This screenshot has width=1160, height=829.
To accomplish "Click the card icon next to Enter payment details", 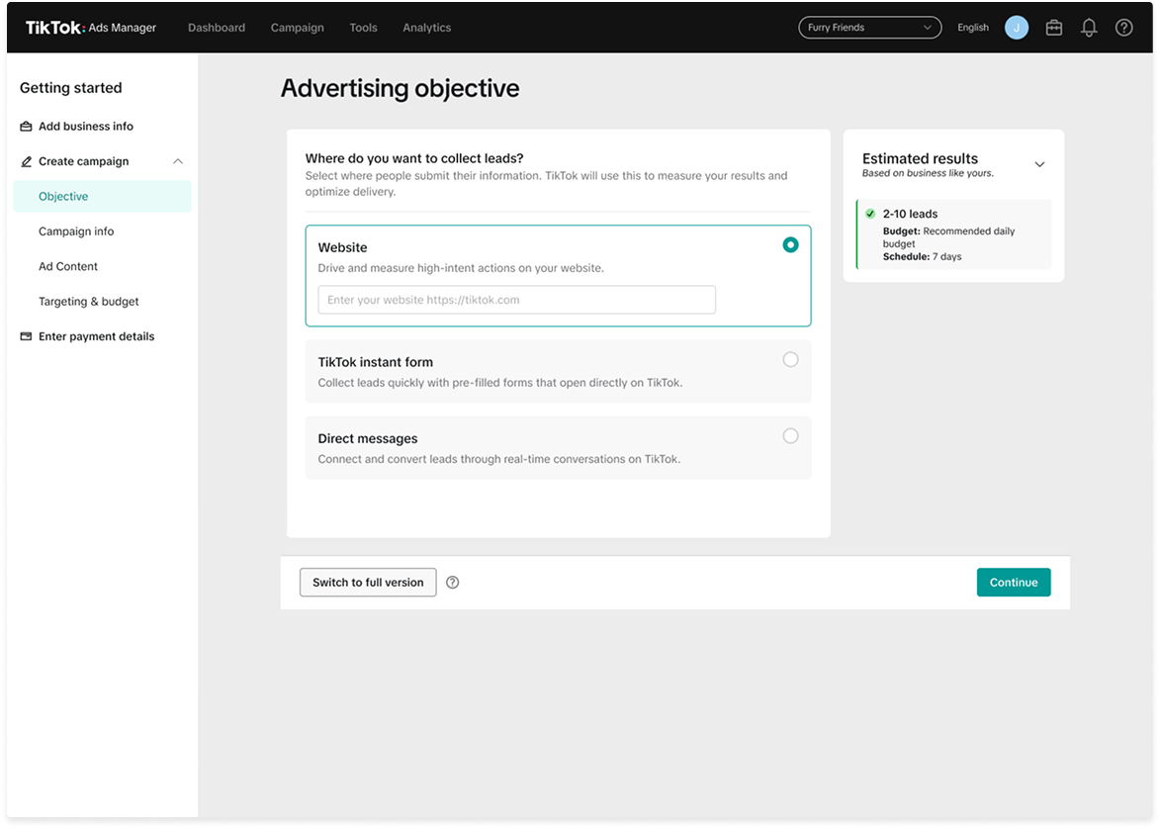I will coord(26,336).
